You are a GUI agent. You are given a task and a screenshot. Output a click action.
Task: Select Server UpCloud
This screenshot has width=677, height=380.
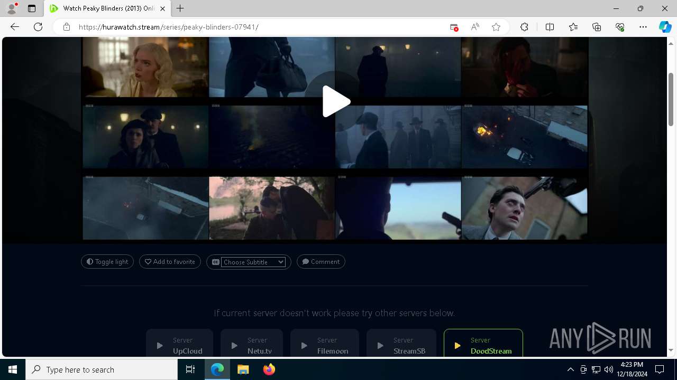click(x=179, y=343)
